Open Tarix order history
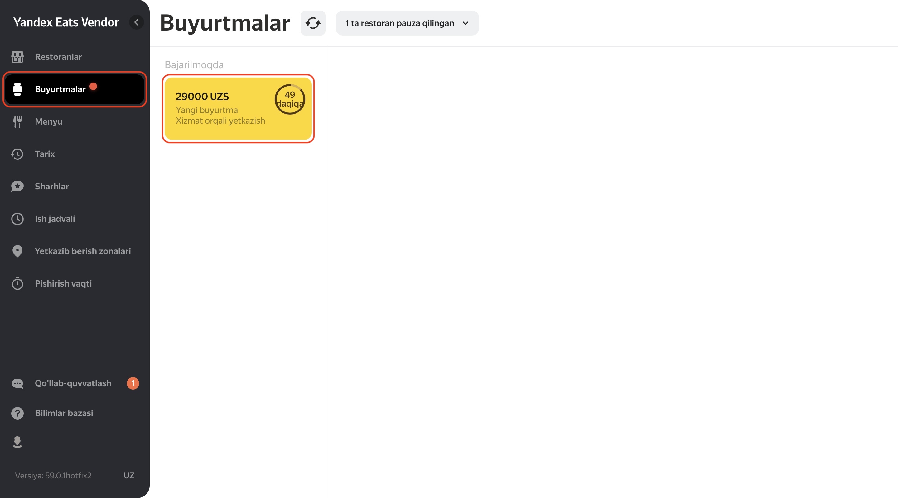The width and height of the screenshot is (898, 498). click(x=75, y=154)
